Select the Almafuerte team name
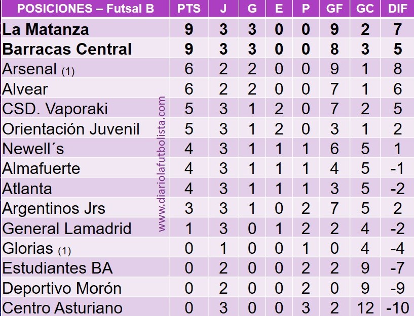Viewport: 414px width, 316px height. pos(42,168)
